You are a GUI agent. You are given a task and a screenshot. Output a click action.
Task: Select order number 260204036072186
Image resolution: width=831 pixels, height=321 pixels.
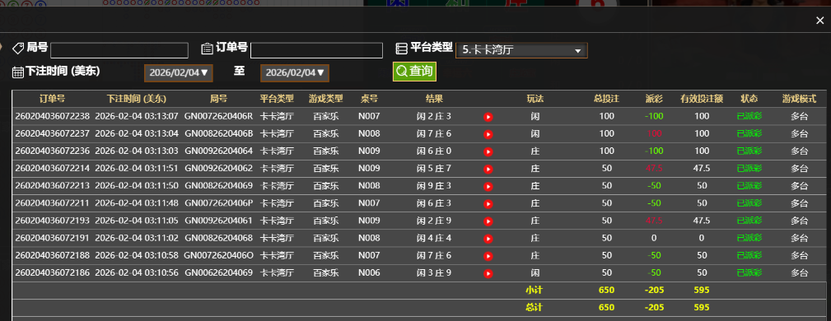tap(53, 273)
